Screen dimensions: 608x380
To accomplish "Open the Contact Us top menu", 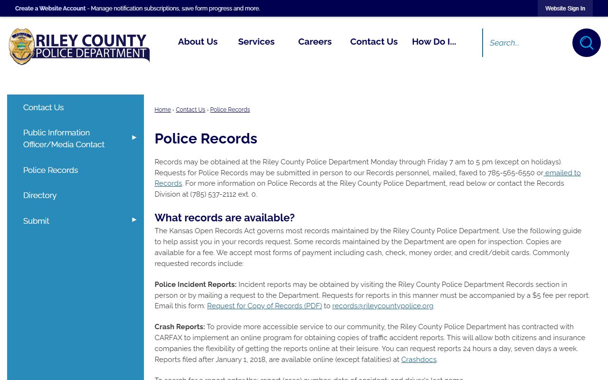I will 374,42.
